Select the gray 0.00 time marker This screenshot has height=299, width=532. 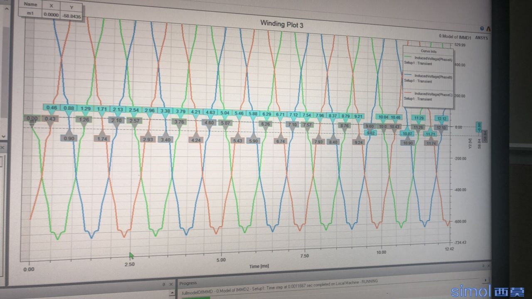(32, 118)
